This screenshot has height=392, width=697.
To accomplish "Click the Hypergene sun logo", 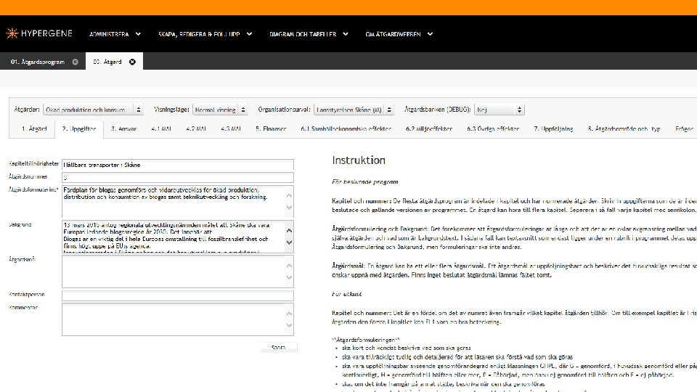I will coord(12,33).
